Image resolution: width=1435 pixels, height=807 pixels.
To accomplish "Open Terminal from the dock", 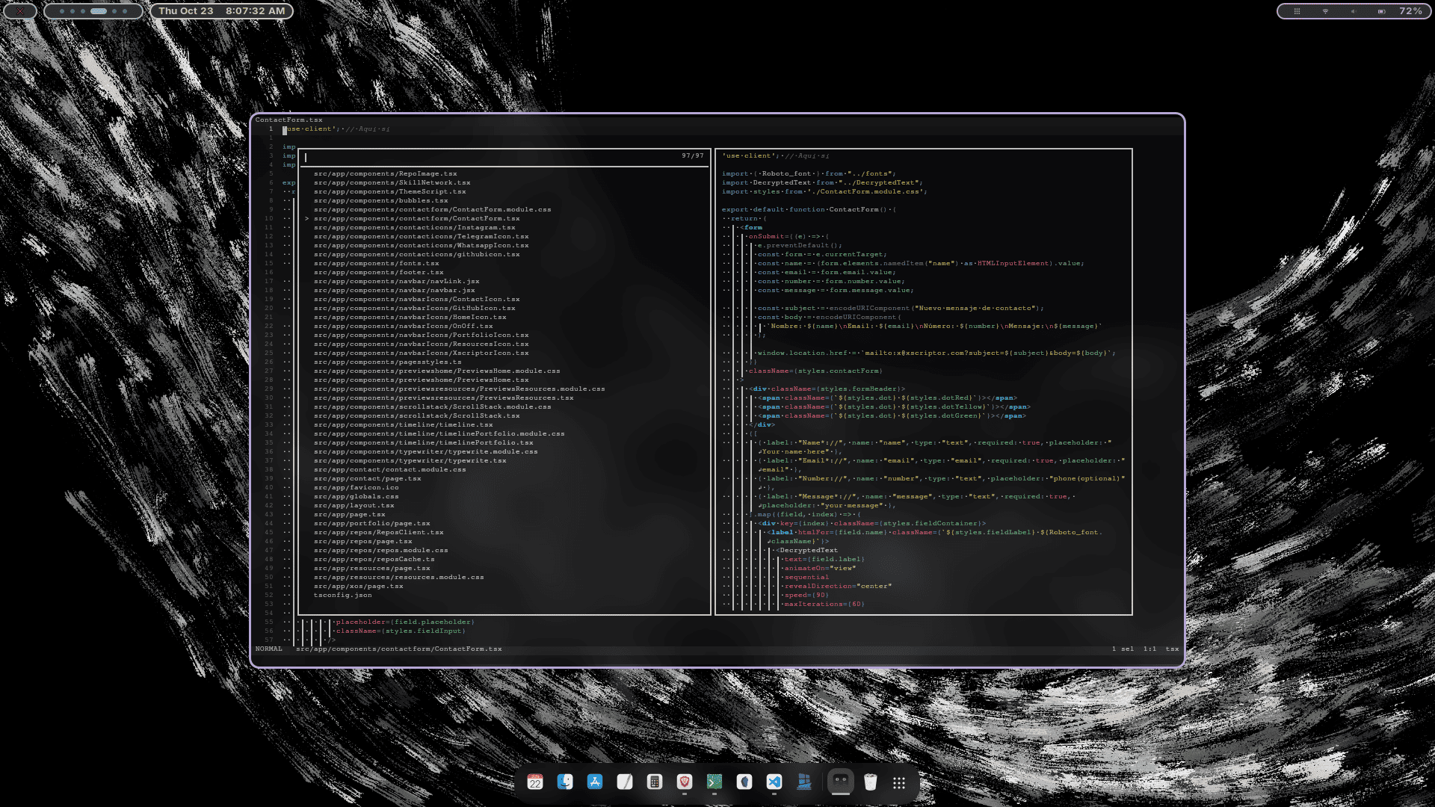I will pos(714,782).
